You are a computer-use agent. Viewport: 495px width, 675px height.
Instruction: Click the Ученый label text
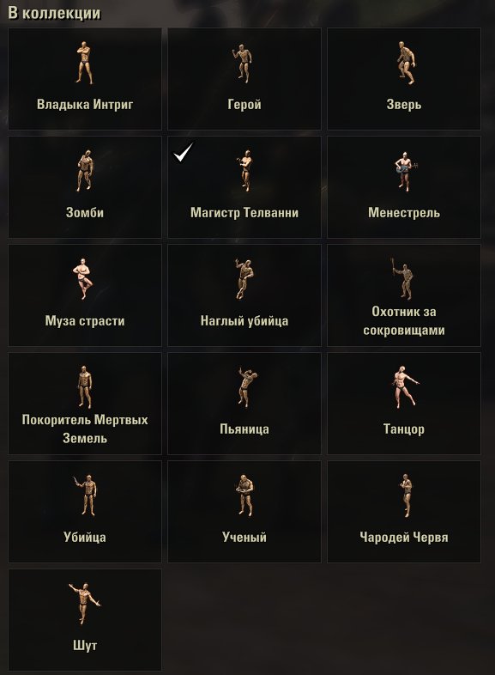(x=244, y=537)
